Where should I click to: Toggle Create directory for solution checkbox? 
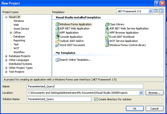coord(96,99)
